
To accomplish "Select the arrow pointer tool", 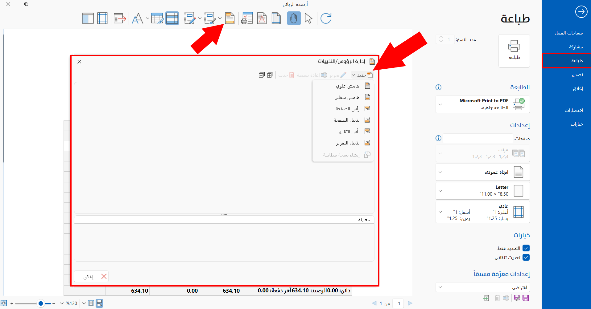I will click(x=308, y=18).
